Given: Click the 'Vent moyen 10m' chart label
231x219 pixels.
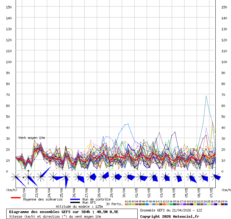Looking at the screenshot, I should pos(32,138).
